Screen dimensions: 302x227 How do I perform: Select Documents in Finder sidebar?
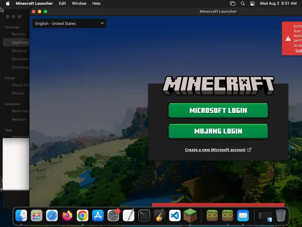[x=16, y=59]
